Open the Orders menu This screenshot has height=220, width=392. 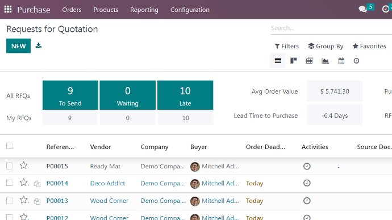point(72,10)
